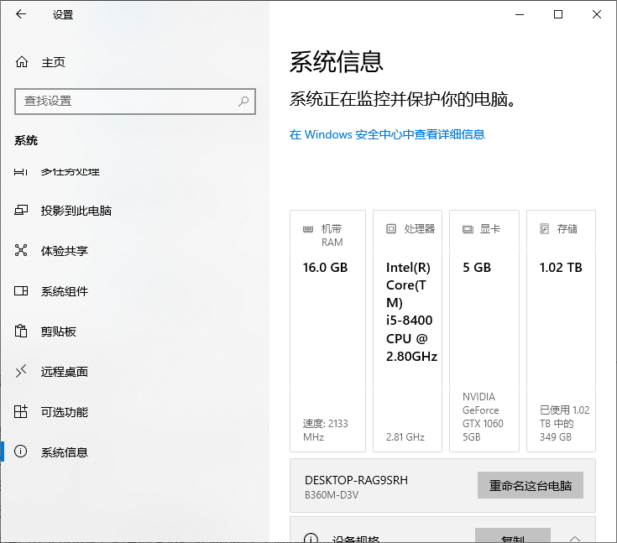This screenshot has width=617, height=543.
Task: Click the 处理器 CPU icon
Action: pos(390,228)
